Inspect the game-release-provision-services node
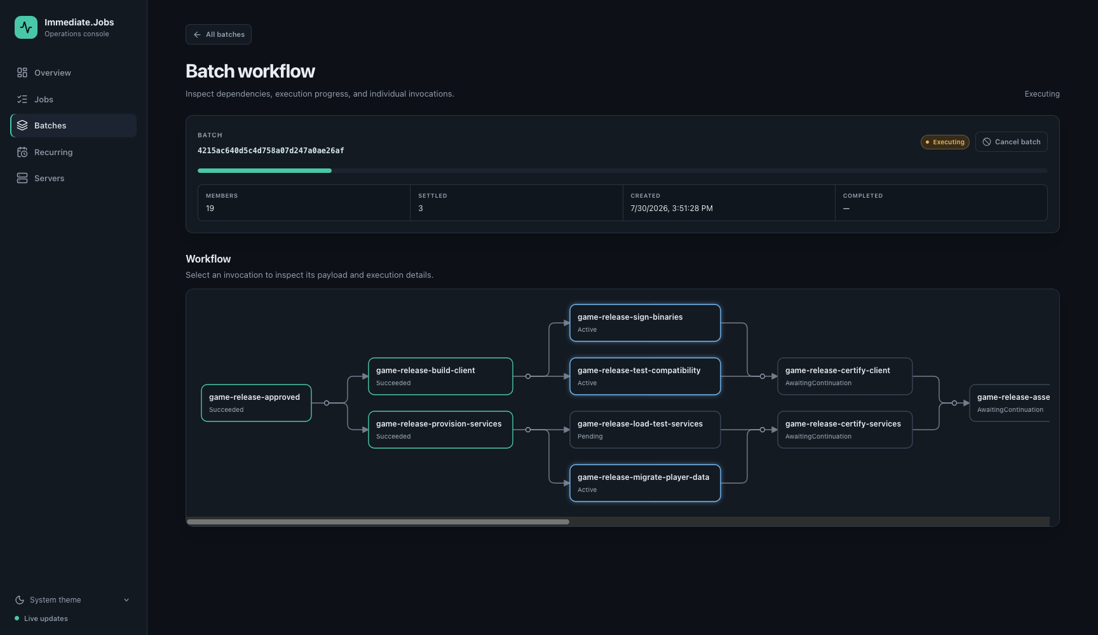 [x=440, y=430]
